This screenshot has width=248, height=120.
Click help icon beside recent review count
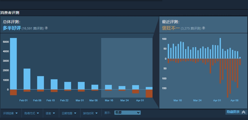(204, 28)
